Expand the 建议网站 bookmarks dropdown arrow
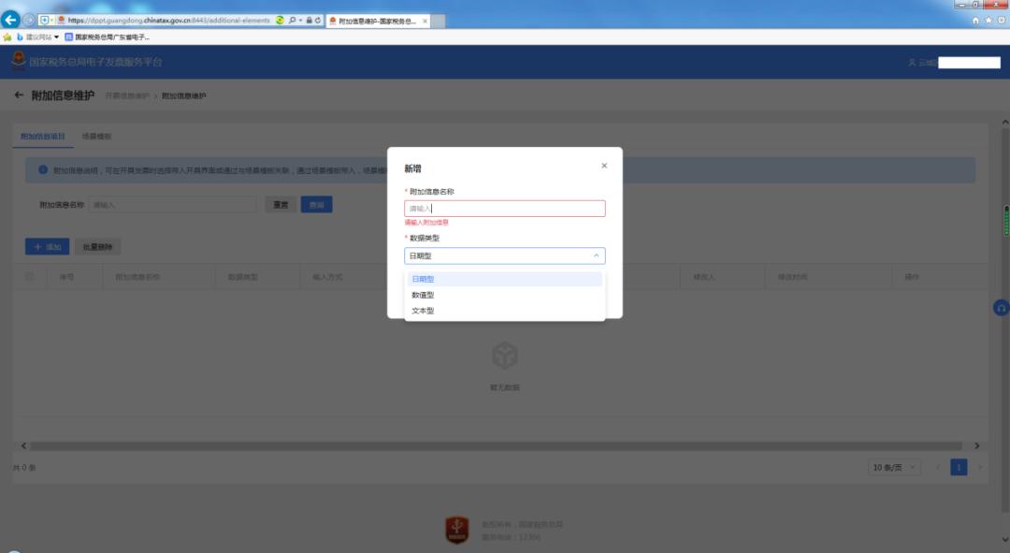Viewport: 1010px width, 553px height. point(56,37)
